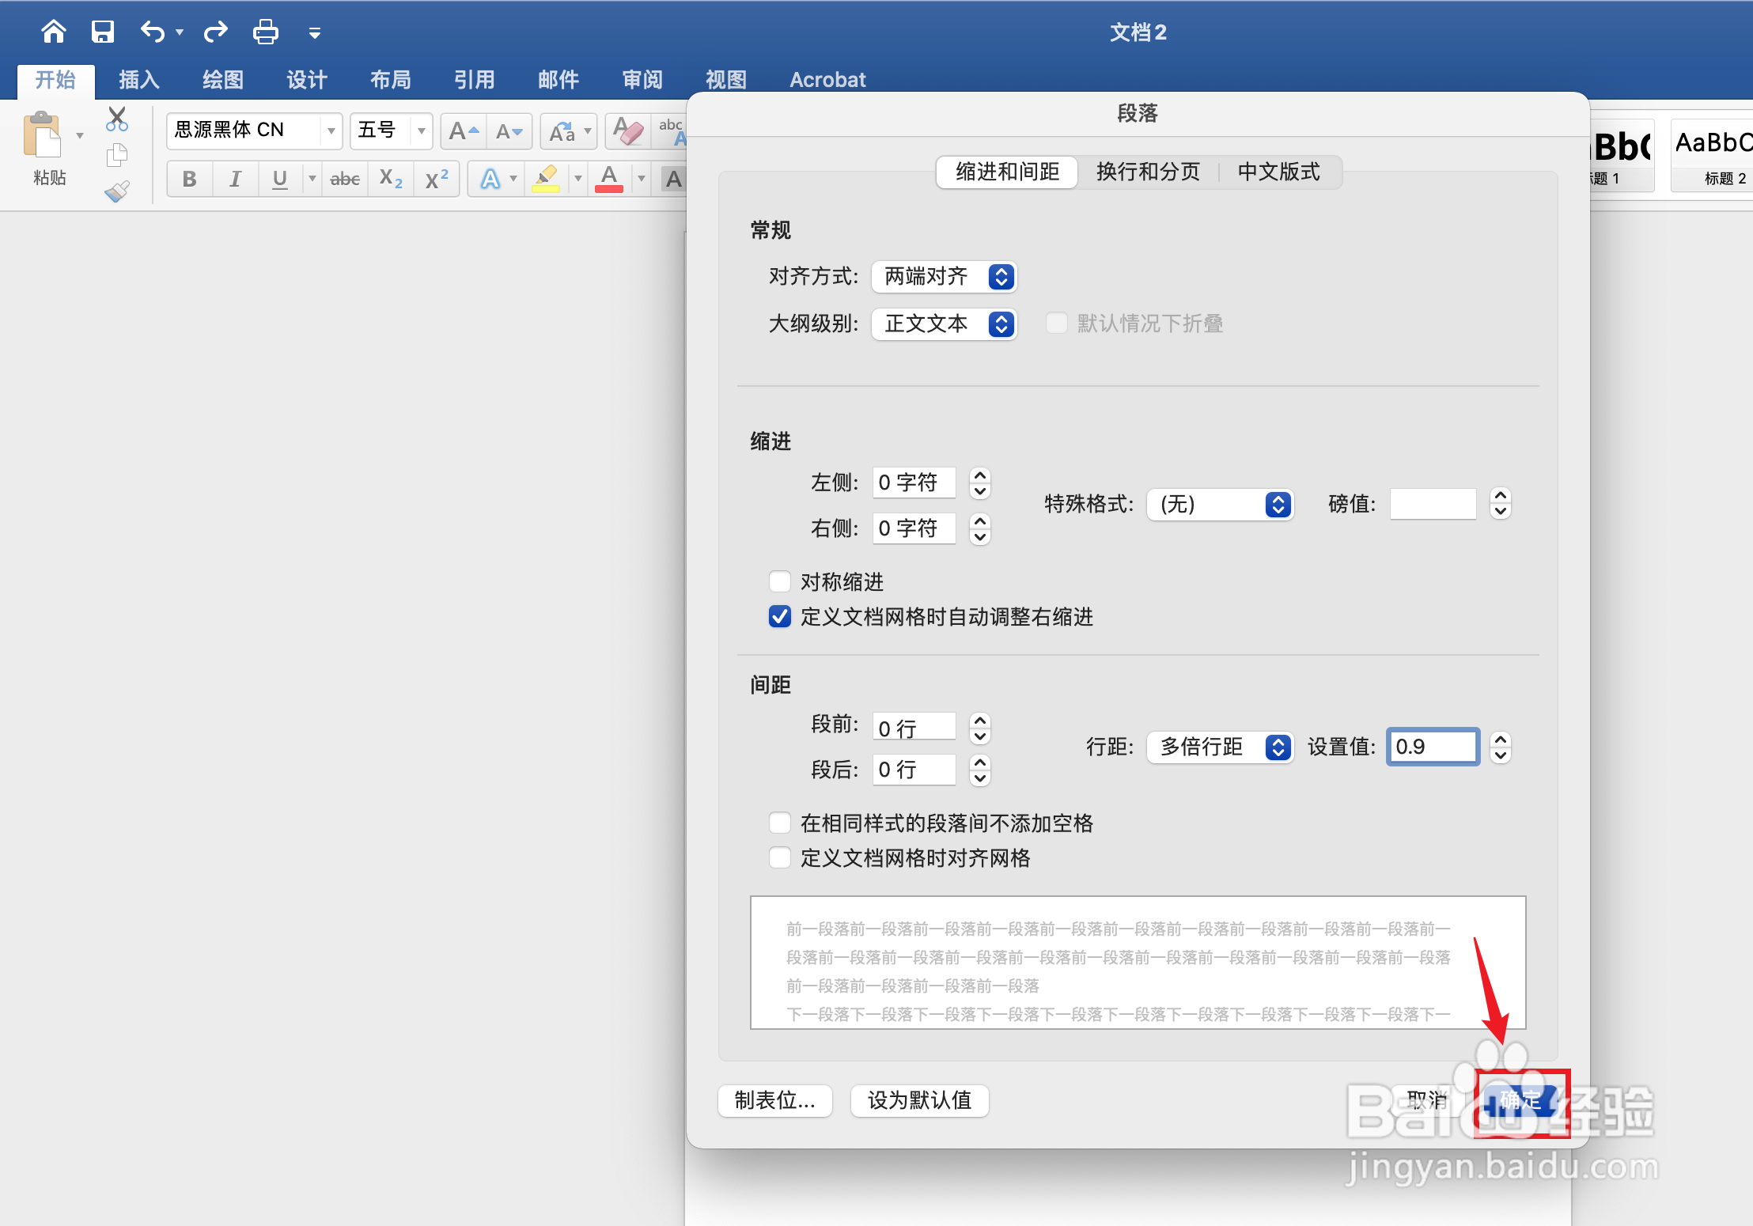
Task: Click the Italic formatting icon
Action: [x=235, y=179]
